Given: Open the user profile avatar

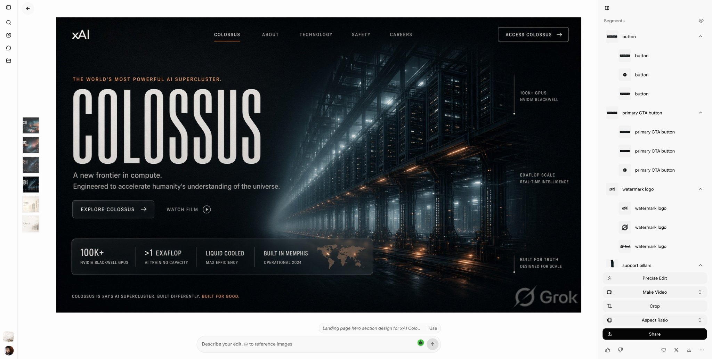Looking at the screenshot, I should [x=9, y=350].
